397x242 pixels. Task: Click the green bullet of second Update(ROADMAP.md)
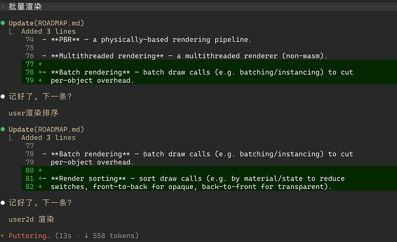point(3,130)
